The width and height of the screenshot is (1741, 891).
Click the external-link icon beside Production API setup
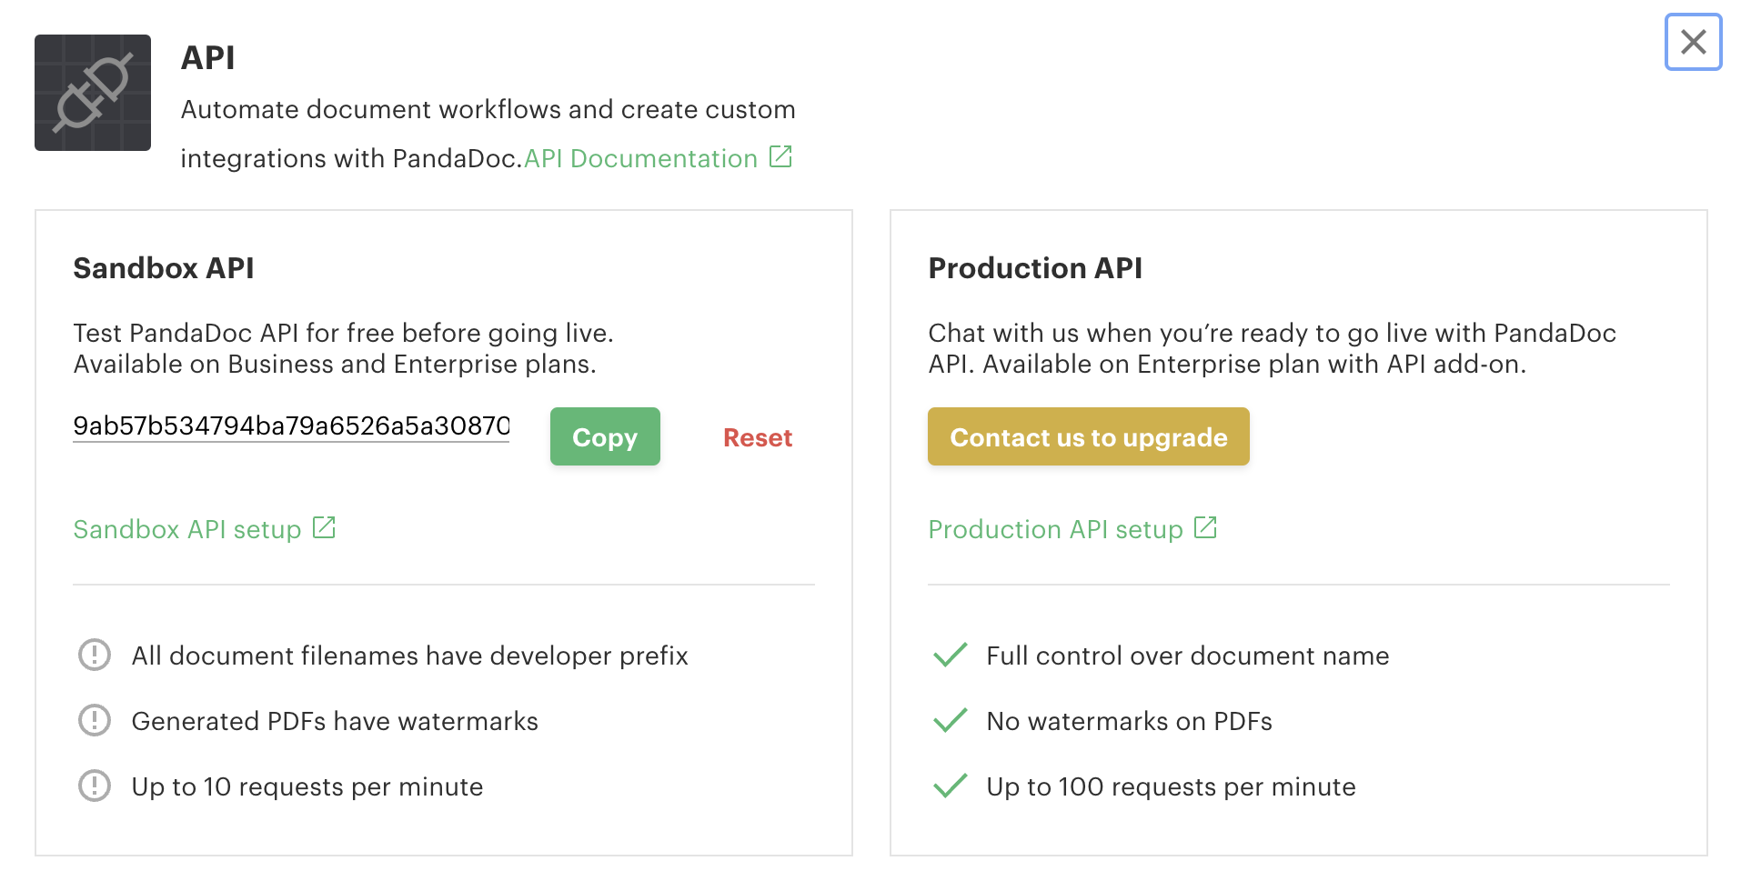(1205, 527)
